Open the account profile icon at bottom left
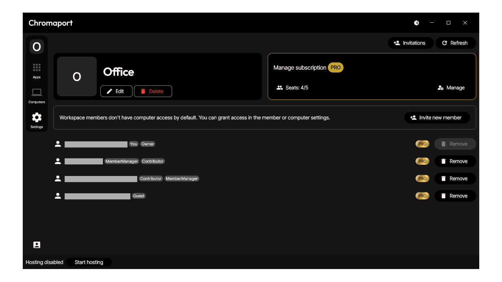 coord(36,245)
